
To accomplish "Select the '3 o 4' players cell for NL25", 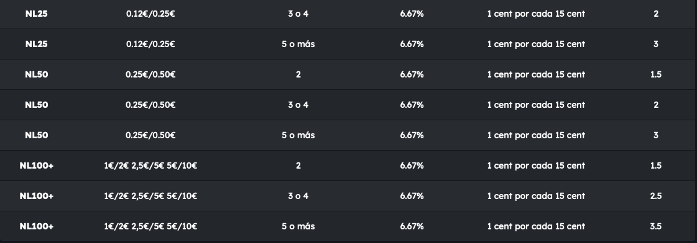I will 298,14.
